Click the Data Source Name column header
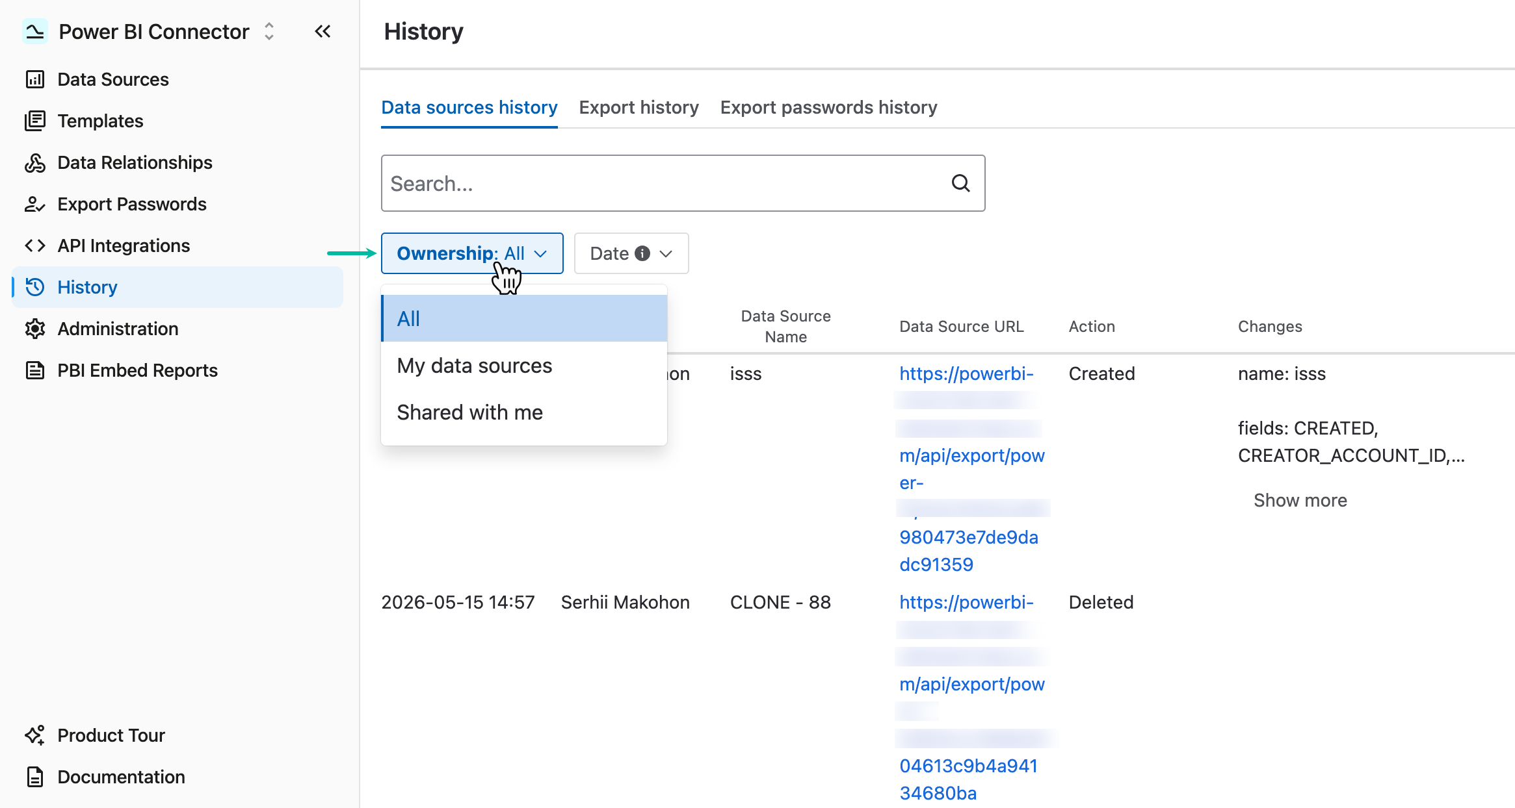Image resolution: width=1515 pixels, height=808 pixels. tap(785, 326)
